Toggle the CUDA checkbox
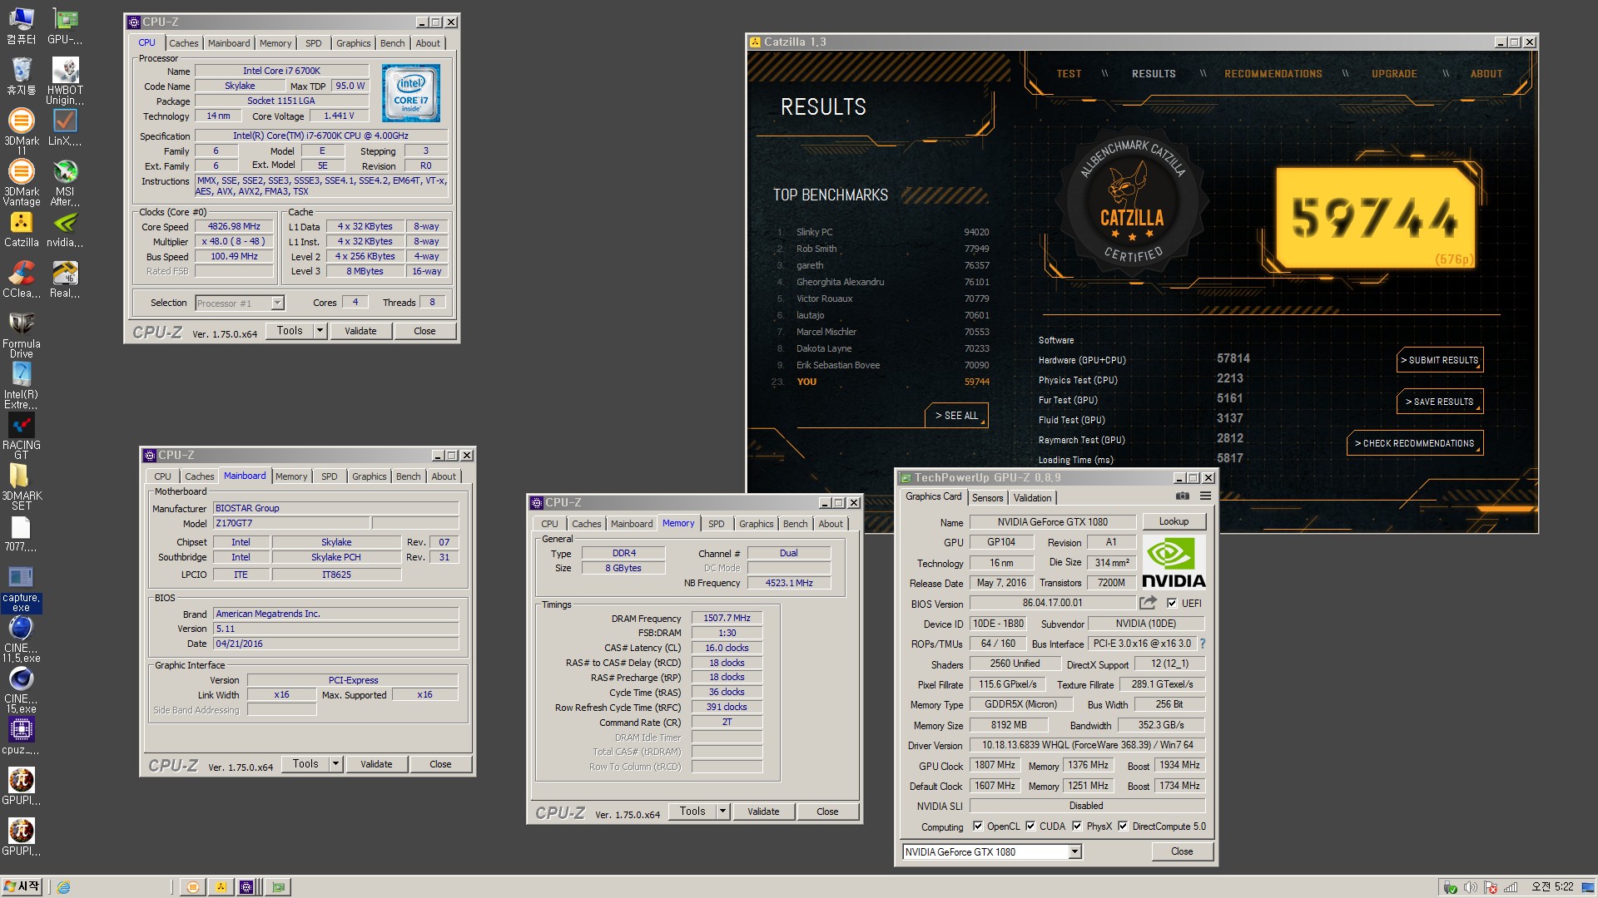This screenshot has width=1598, height=898. coord(1031,826)
